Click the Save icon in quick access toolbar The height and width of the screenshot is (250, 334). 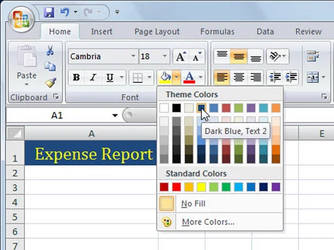point(49,12)
